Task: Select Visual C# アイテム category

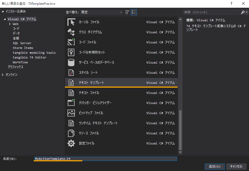Action: click(22, 19)
